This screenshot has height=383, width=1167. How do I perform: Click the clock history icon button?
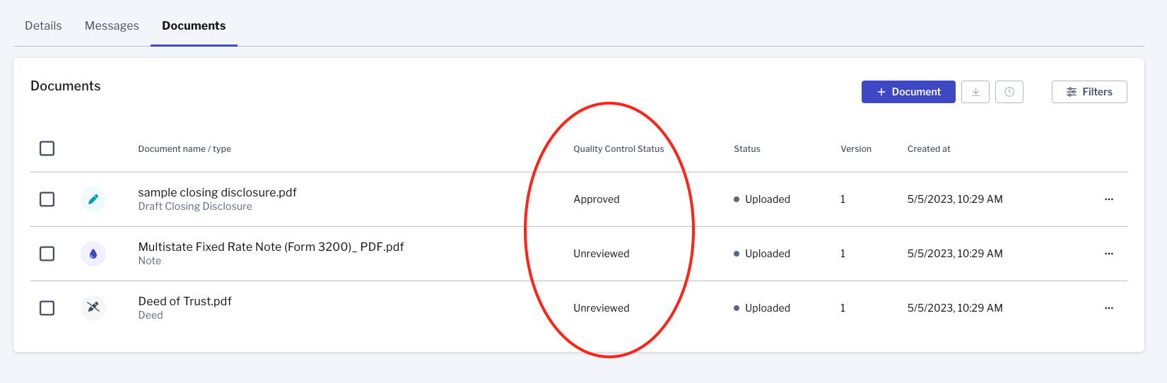point(1009,92)
